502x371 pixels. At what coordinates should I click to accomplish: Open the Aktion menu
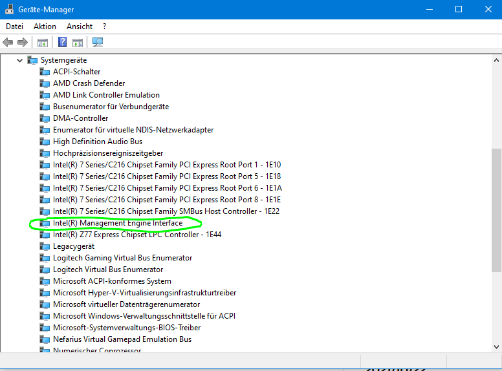[45, 26]
